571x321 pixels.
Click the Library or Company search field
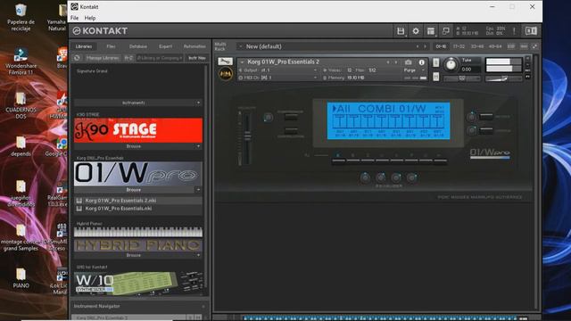[160, 58]
